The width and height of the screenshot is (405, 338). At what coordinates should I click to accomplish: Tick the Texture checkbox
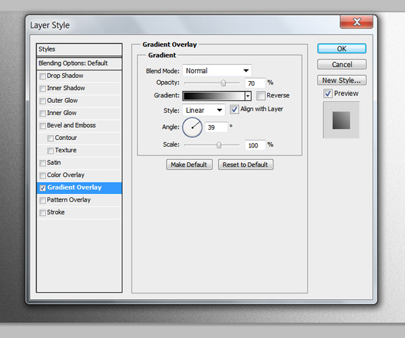pos(51,151)
